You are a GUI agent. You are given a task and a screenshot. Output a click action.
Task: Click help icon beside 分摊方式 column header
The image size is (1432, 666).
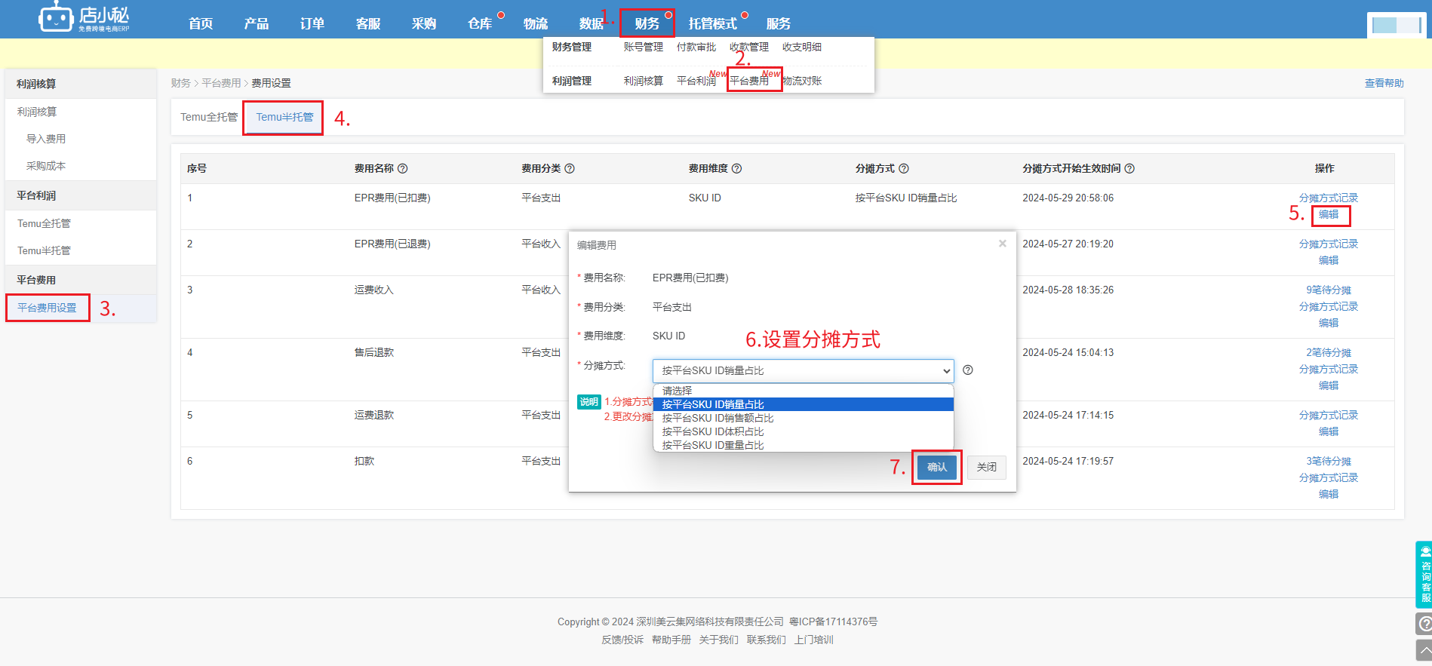904,169
